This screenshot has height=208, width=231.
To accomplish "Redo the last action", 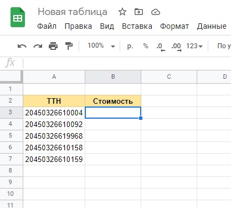I will 38,46.
